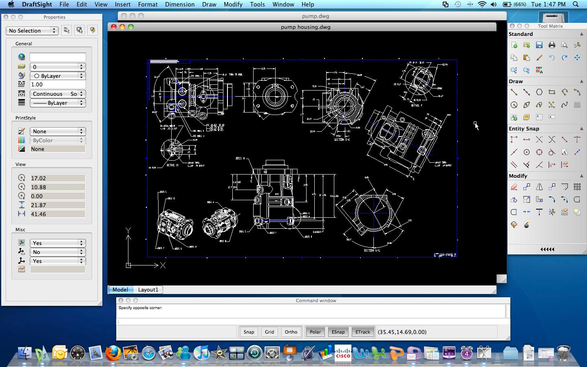This screenshot has height=367, width=587.
Task: Toggle Ortho mode on
Action: 291,332
